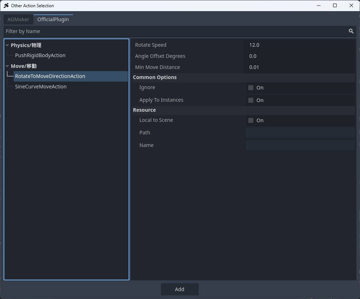Click the Rotate Speed value field

[300, 45]
